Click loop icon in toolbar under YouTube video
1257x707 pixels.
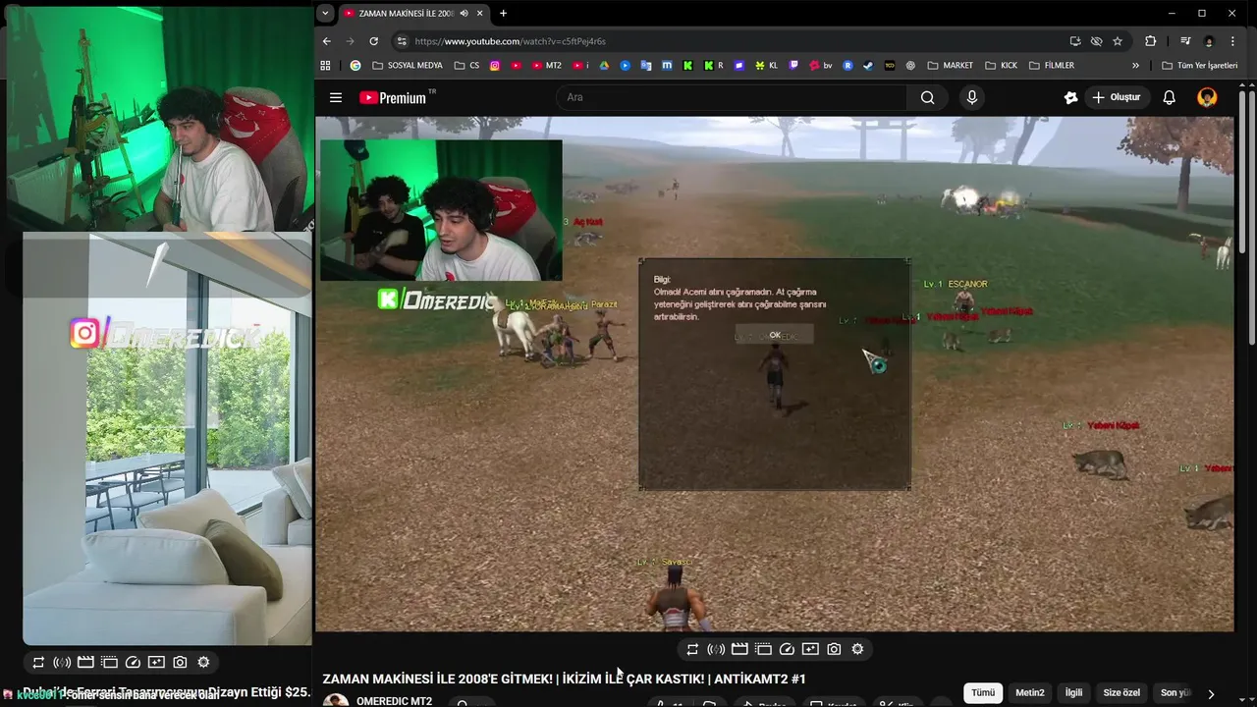click(692, 649)
